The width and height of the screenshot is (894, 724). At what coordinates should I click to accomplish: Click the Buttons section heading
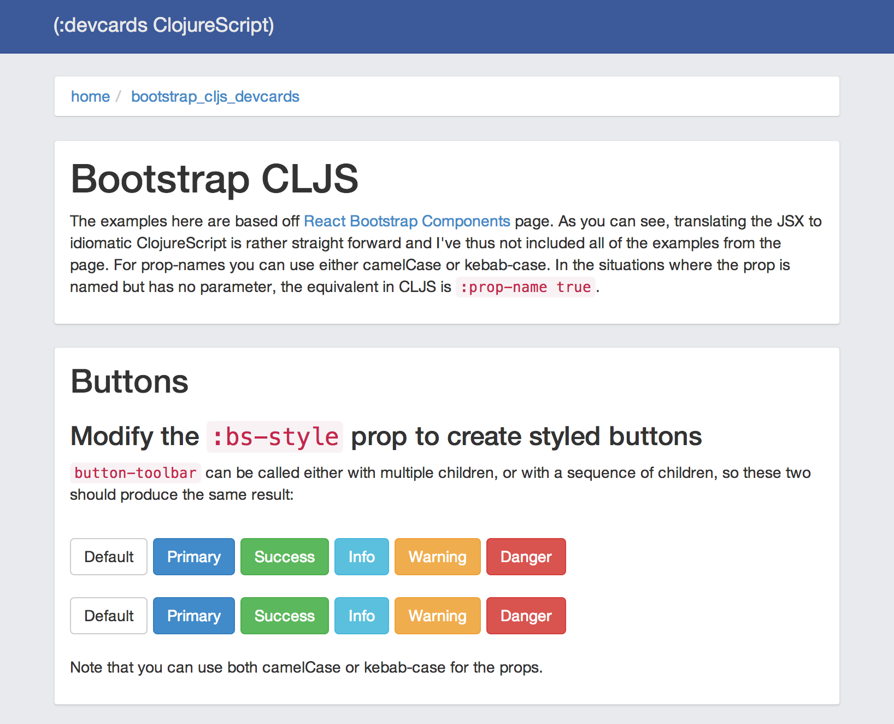click(130, 381)
